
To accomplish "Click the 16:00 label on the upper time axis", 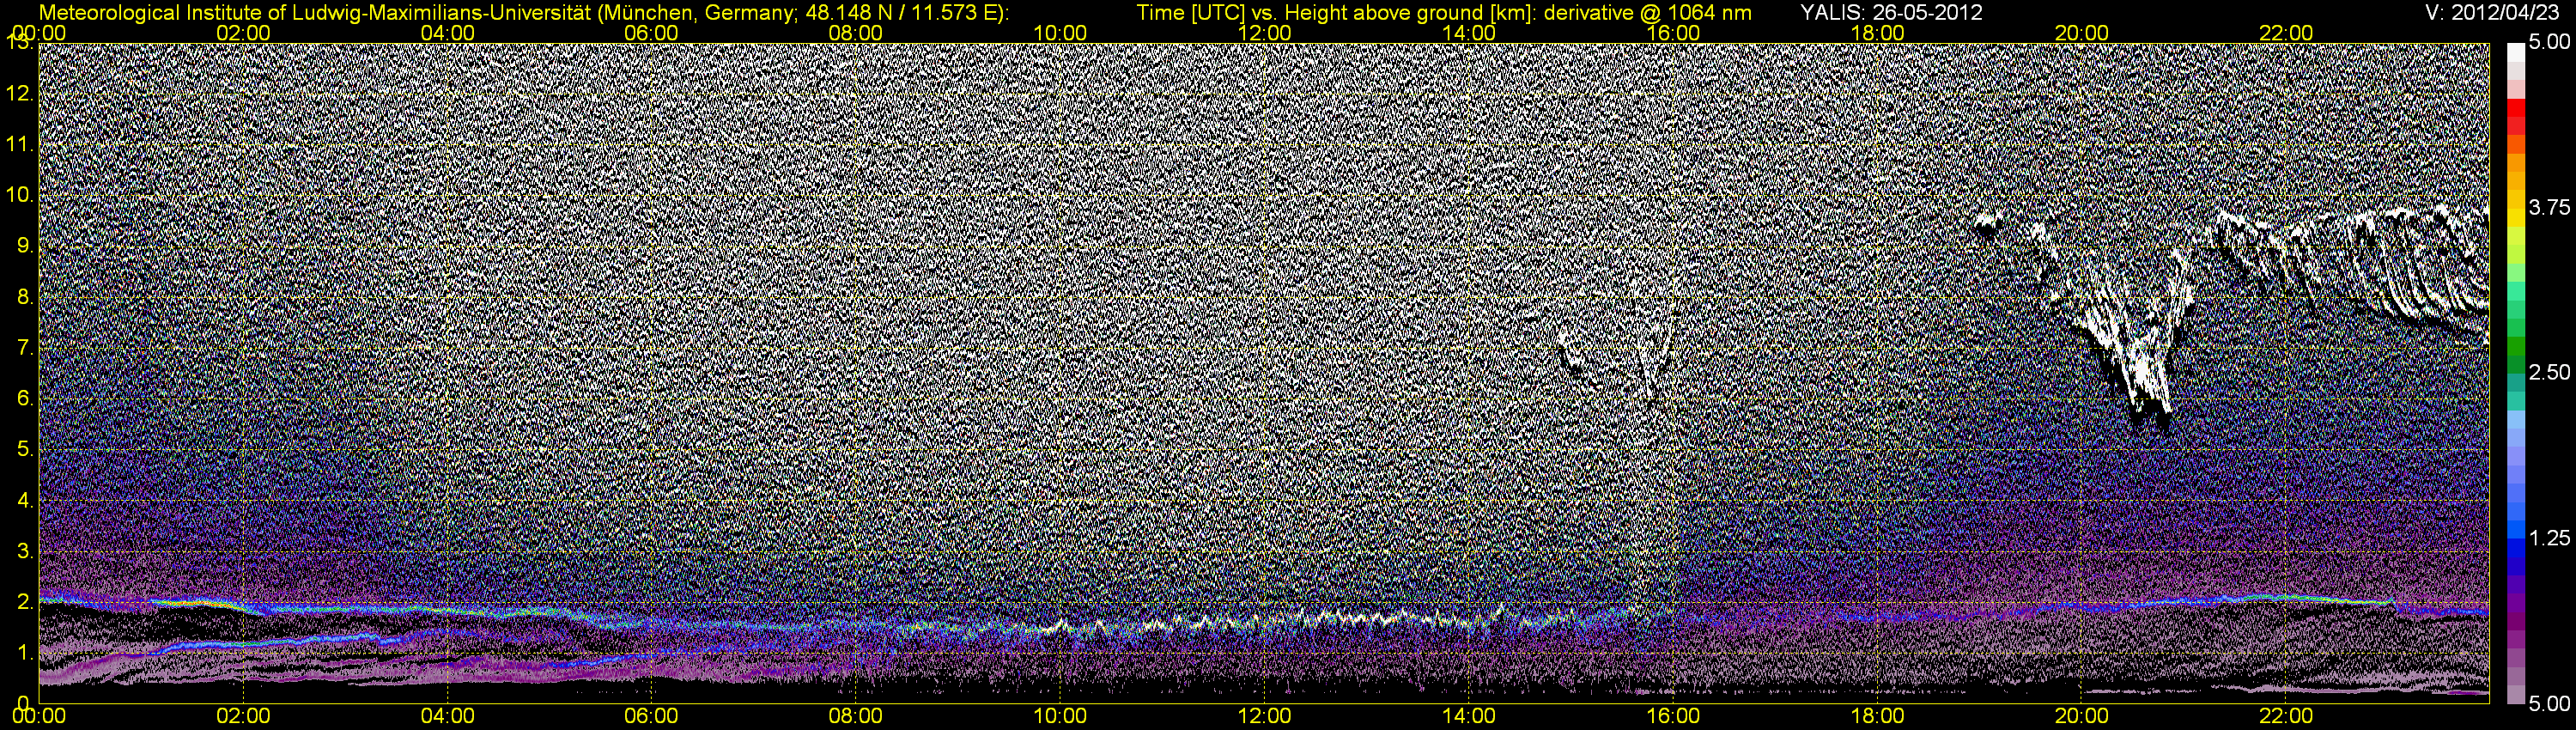I will click(x=1673, y=33).
